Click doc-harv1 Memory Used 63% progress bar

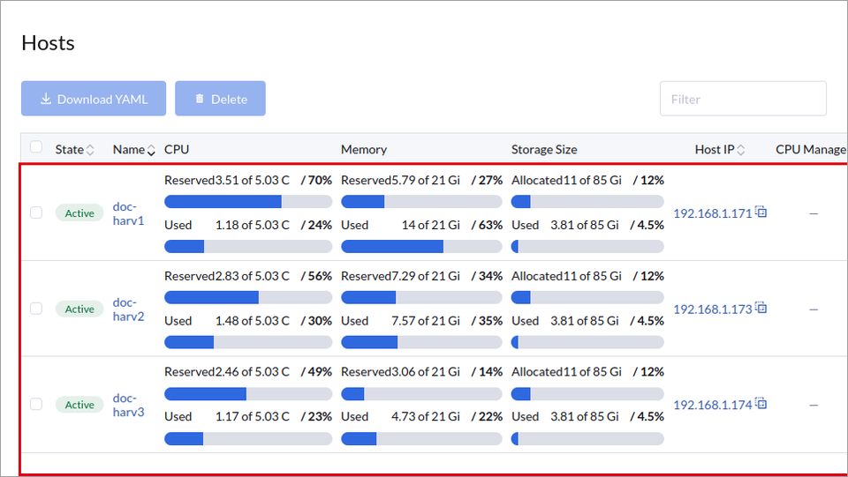(422, 247)
